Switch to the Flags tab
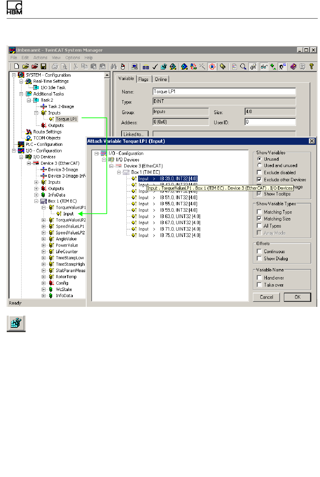 pyautogui.click(x=143, y=79)
